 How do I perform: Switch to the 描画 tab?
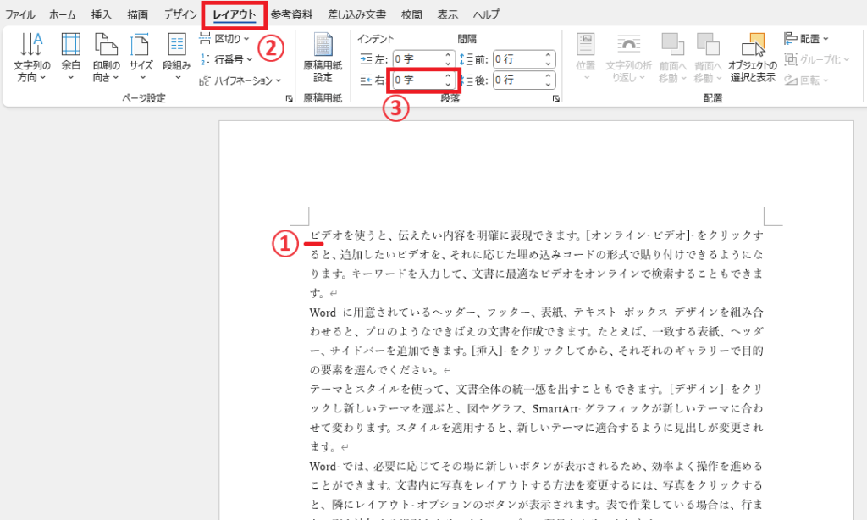138,15
